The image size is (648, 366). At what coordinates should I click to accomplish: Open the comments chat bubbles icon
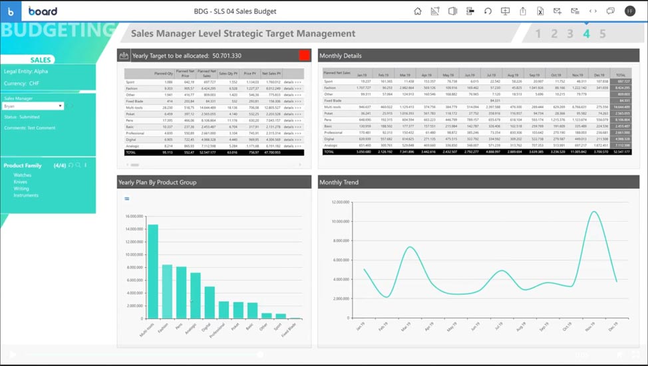(x=610, y=11)
